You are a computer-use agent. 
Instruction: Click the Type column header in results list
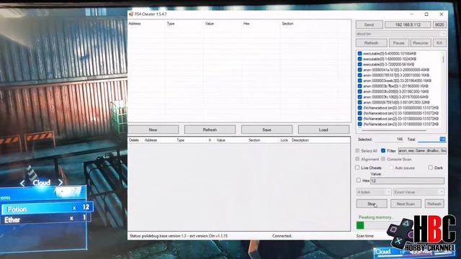[171, 24]
